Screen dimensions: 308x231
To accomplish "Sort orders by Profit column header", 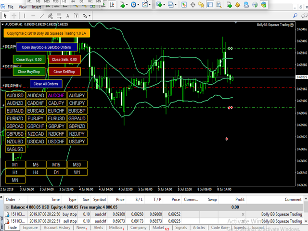I will point(232,200).
